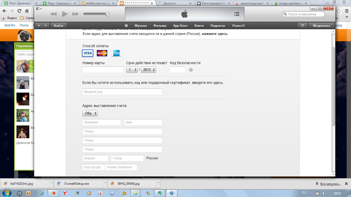This screenshot has width=351, height=197.
Task: Switch to Диалоги browser tab
Action: pyautogui.click(x=175, y=4)
